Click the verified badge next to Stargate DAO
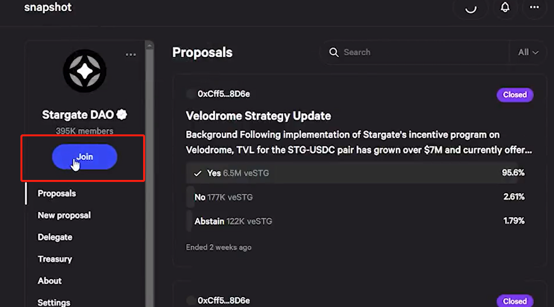This screenshot has width=554, height=307. (x=122, y=115)
